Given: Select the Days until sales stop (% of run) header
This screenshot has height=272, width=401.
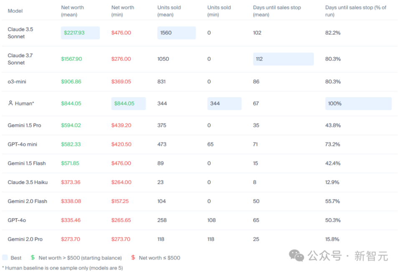Looking at the screenshot, I should point(356,11).
